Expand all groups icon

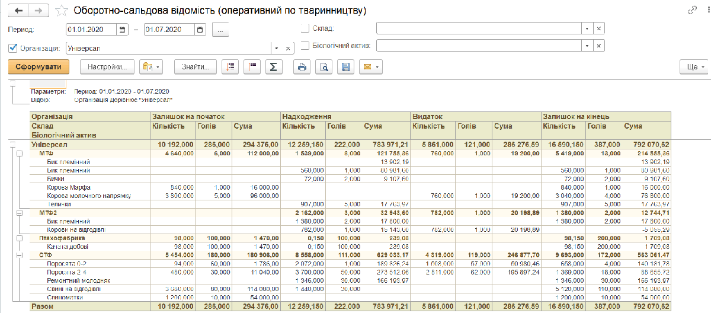point(230,67)
